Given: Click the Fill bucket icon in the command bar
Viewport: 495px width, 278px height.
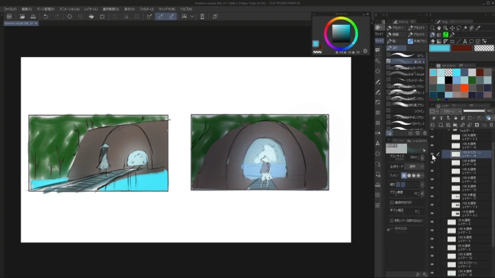Looking at the screenshot, I should click(91, 16).
